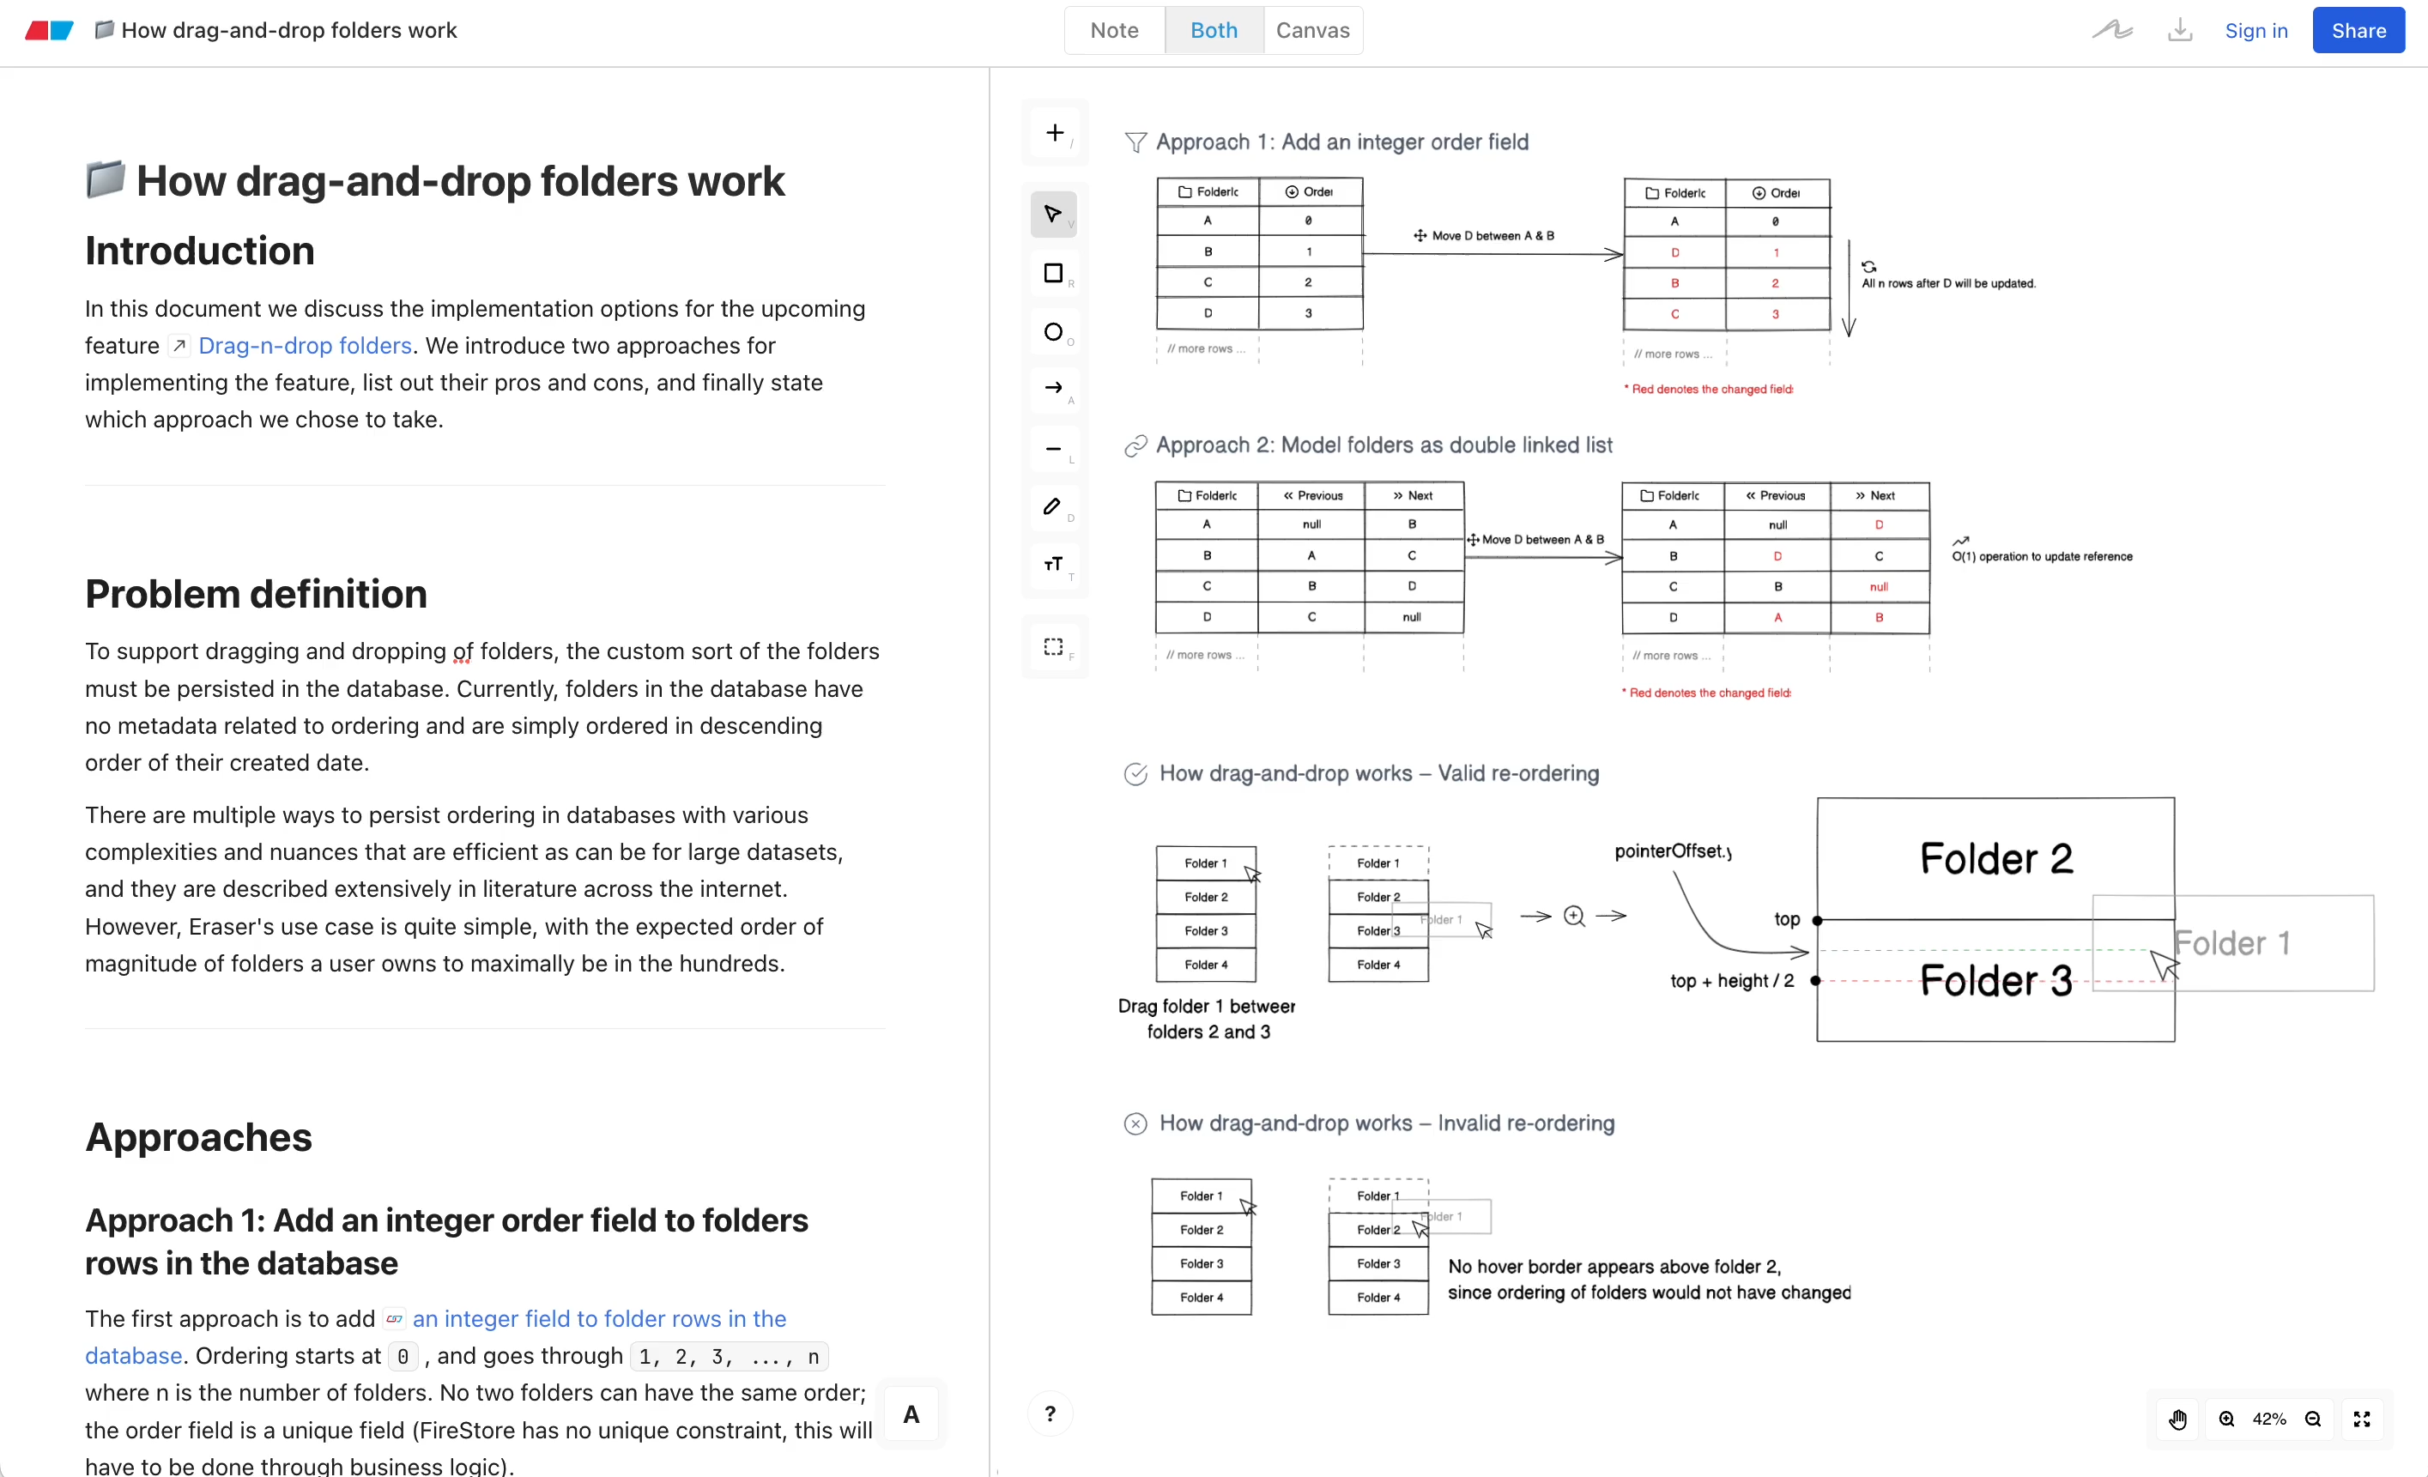Image resolution: width=2428 pixels, height=1477 pixels.
Task: Select the Ellipse shape tool
Action: (x=1053, y=332)
